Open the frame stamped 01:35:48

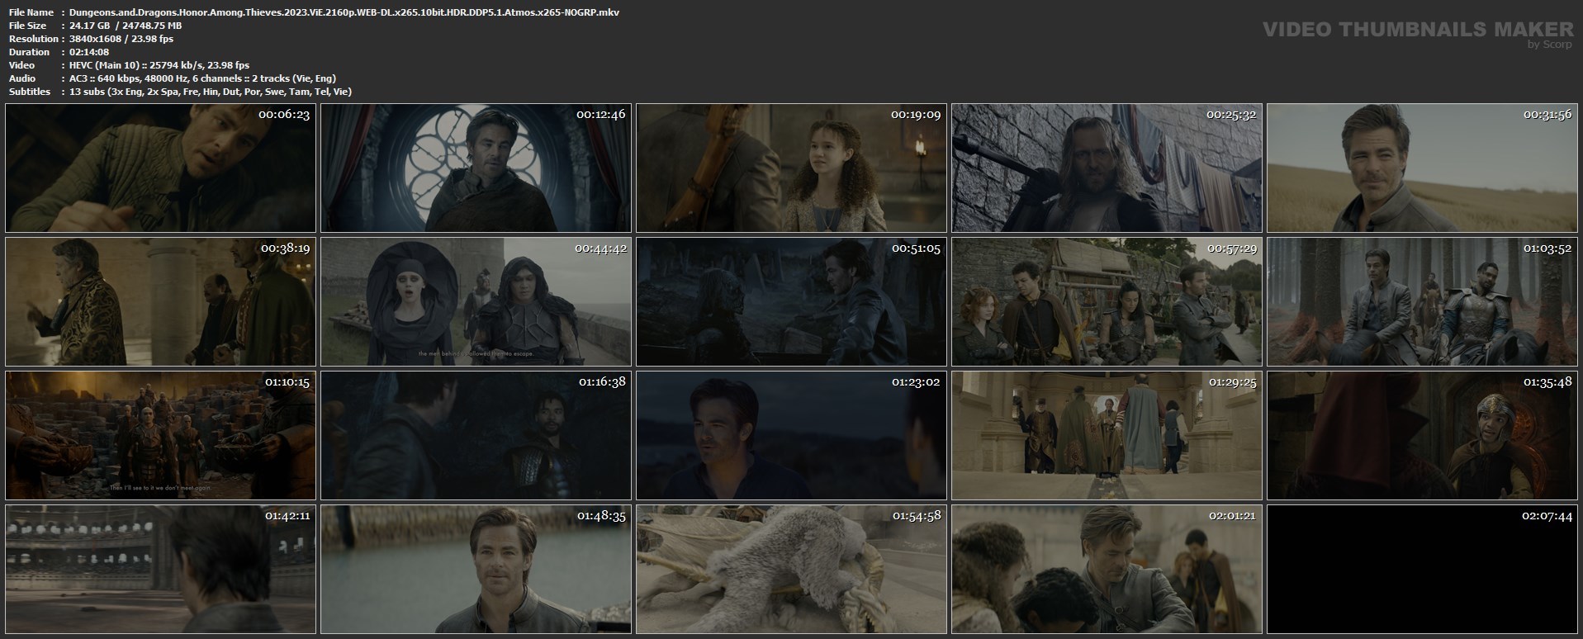tap(1422, 435)
